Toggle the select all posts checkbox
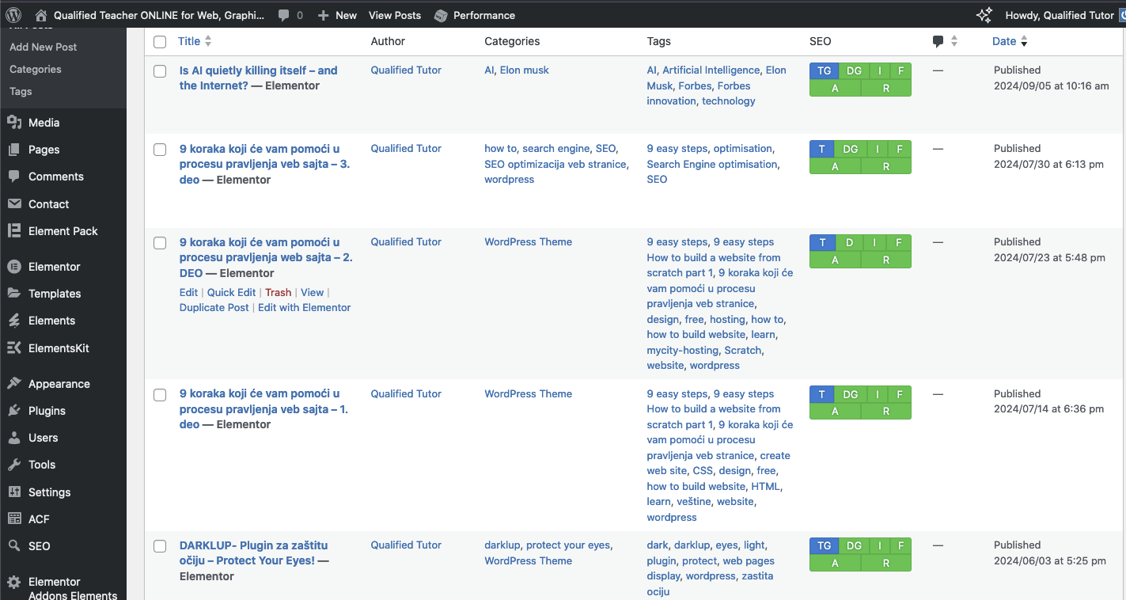1126x600 pixels. click(160, 42)
